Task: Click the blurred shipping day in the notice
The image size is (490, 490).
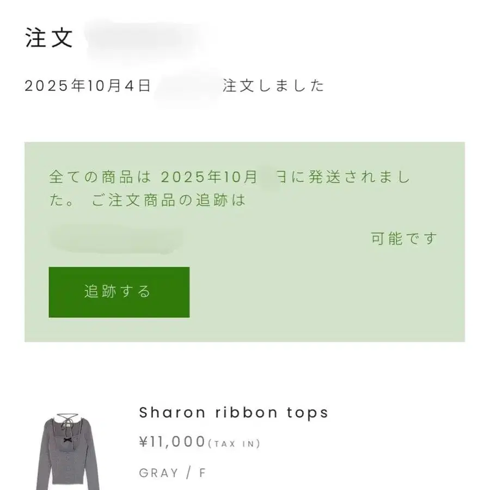Action: pos(268,177)
